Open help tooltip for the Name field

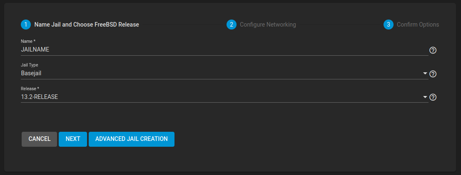tap(433, 50)
